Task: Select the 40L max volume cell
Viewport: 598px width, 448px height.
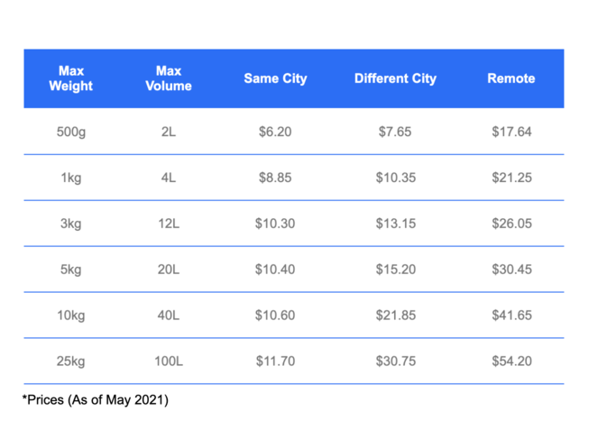Action: click(169, 315)
